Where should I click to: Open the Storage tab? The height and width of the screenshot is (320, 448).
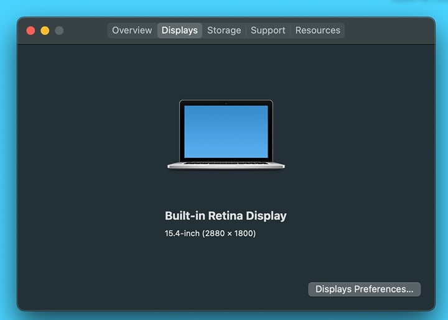point(224,30)
